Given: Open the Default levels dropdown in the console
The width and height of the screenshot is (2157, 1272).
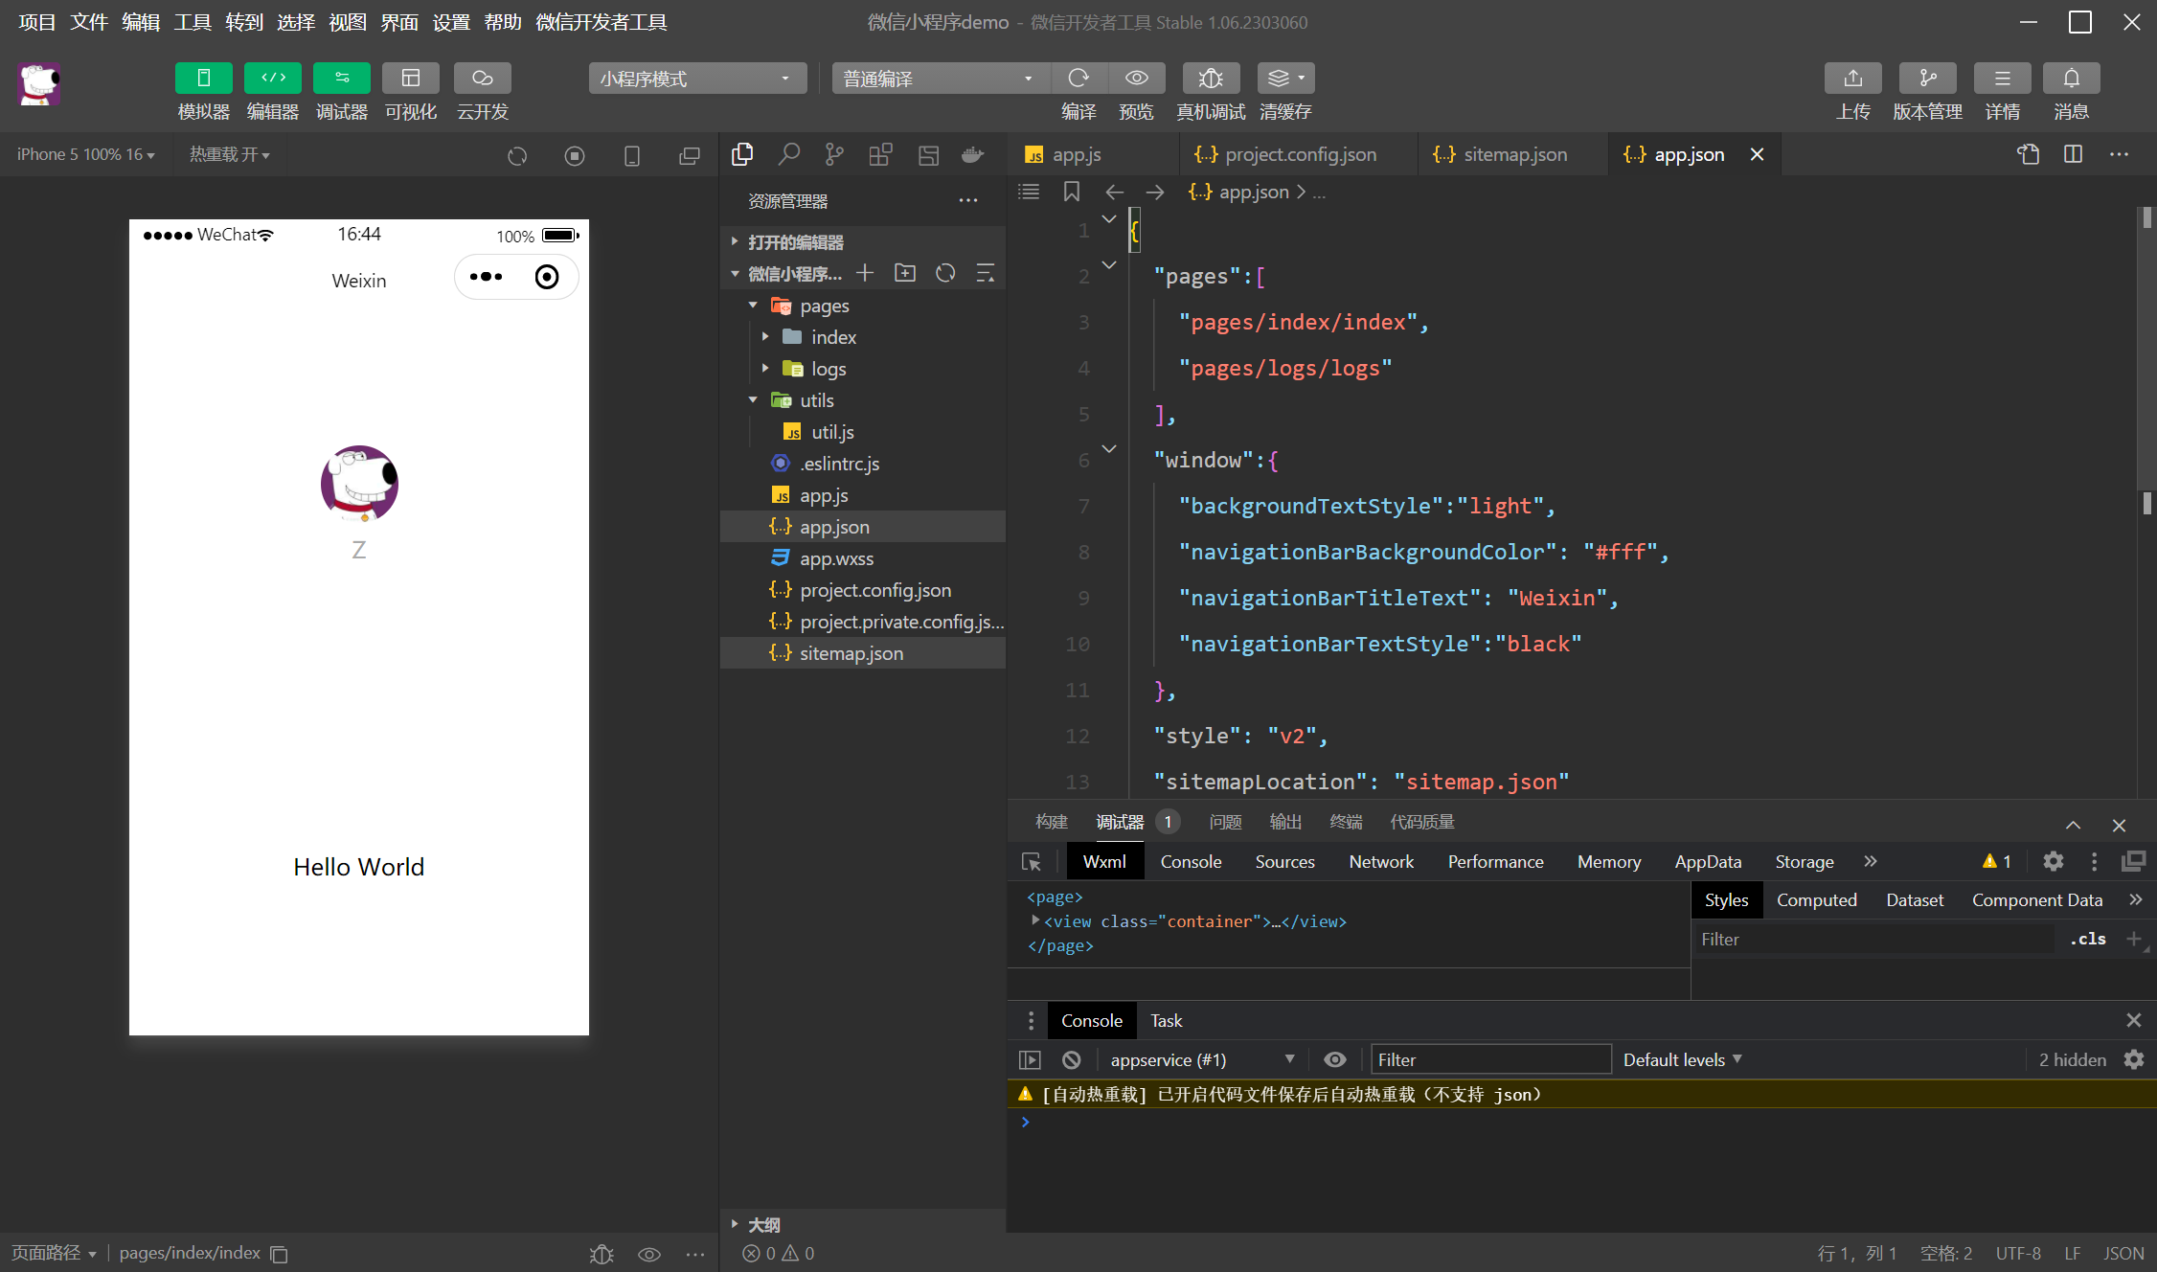Looking at the screenshot, I should 1682,1059.
